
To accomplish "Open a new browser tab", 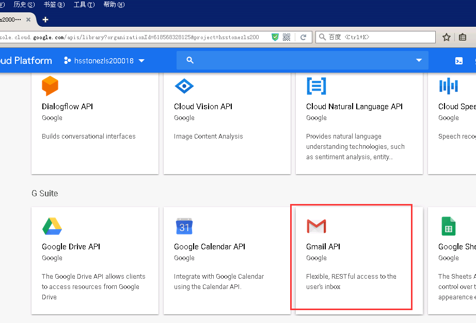I will [x=45, y=20].
